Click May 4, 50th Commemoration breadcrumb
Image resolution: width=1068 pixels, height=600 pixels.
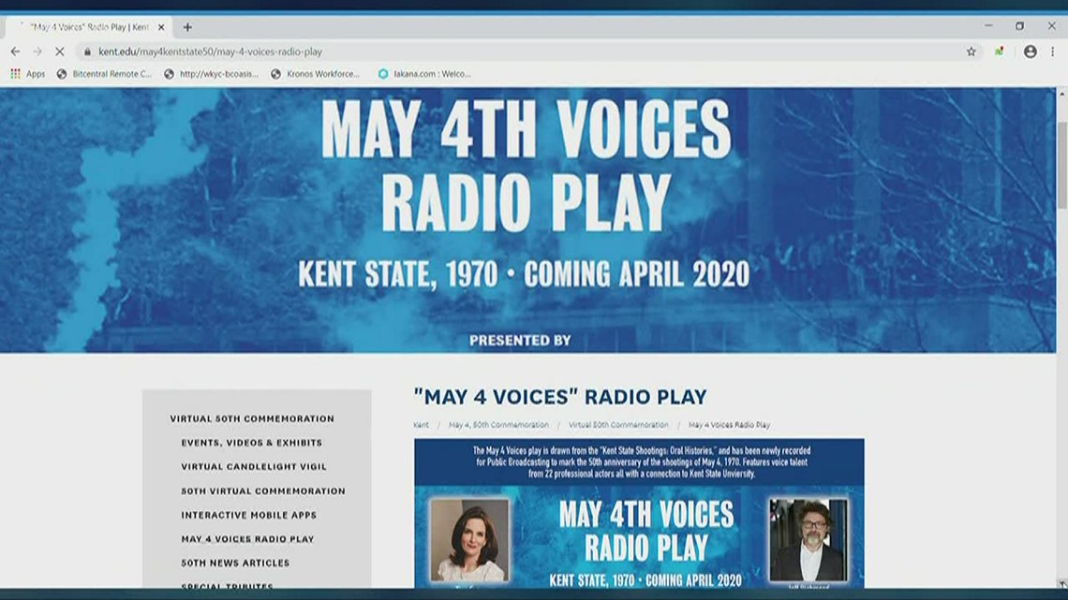(498, 425)
